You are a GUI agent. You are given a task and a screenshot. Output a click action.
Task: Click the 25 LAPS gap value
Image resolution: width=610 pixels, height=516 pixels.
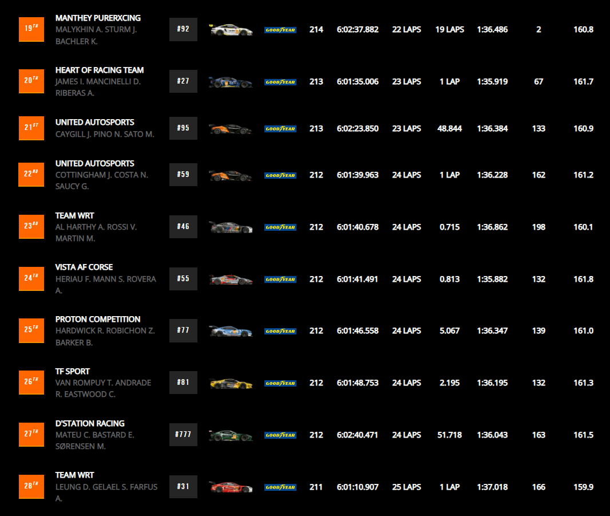[406, 487]
